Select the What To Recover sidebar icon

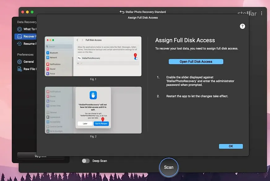(19, 29)
